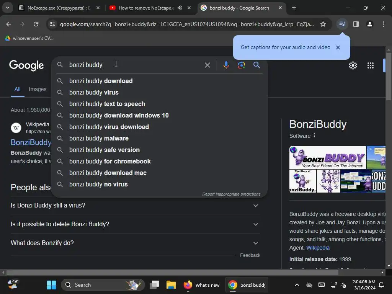The height and width of the screenshot is (294, 392).
Task: Open winsevenuser's CV bookmark
Action: pos(29,38)
